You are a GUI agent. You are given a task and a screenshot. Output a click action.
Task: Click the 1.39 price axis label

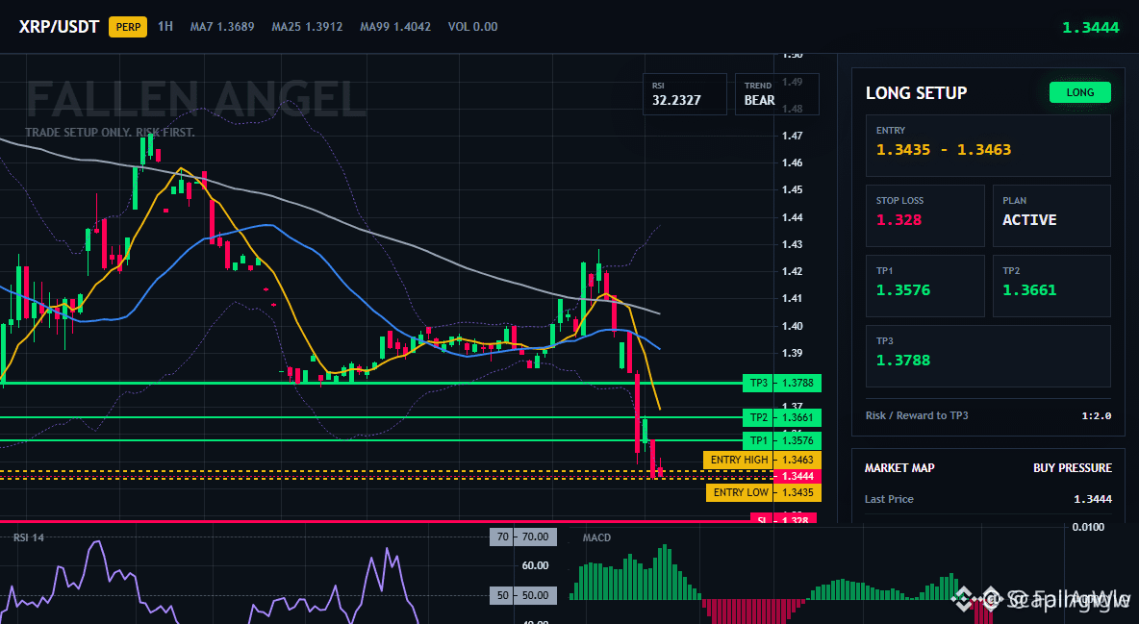793,353
